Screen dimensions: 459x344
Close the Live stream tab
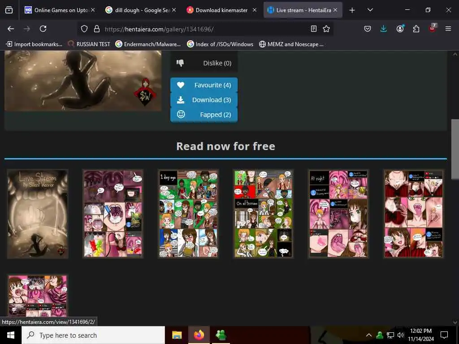[x=335, y=10]
